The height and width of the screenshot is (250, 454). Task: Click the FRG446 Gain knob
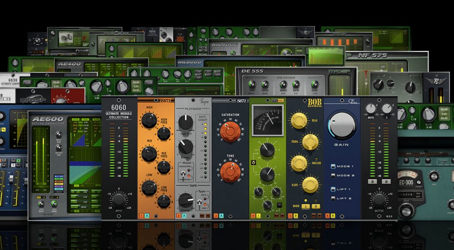point(267,174)
